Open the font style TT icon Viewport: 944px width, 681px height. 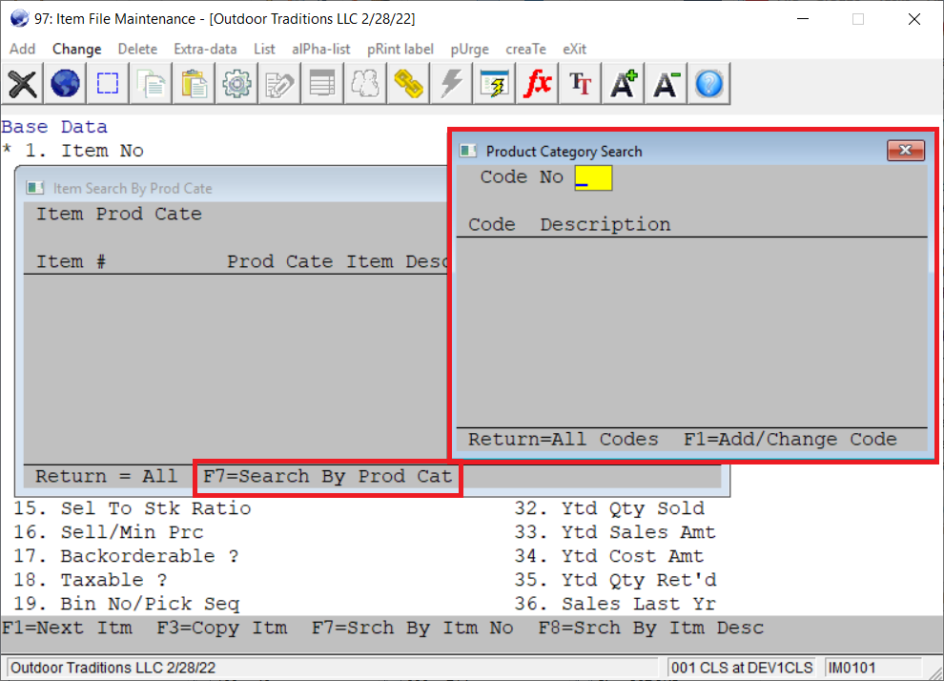(x=580, y=84)
